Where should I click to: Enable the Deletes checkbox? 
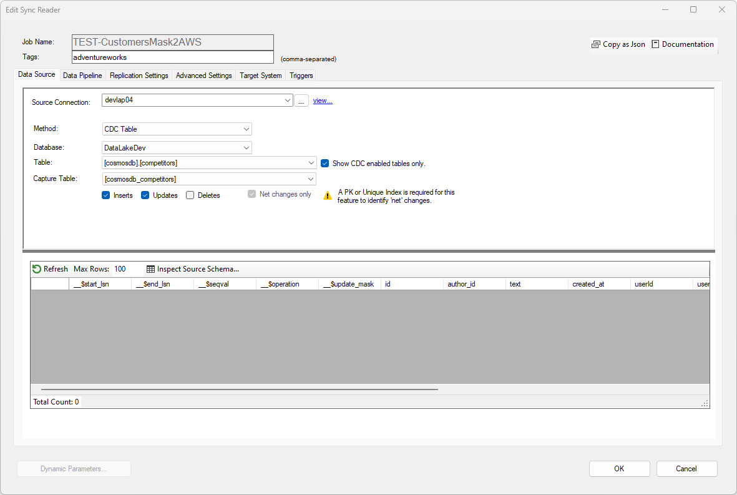click(x=190, y=195)
